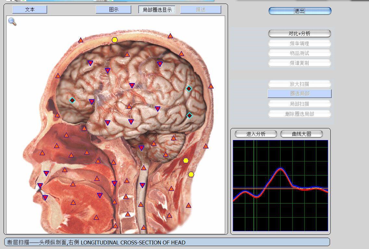Click the upper yellow hexagon behind the neck
Image resolution: width=369 pixels, height=249 pixels.
pyautogui.click(x=186, y=160)
